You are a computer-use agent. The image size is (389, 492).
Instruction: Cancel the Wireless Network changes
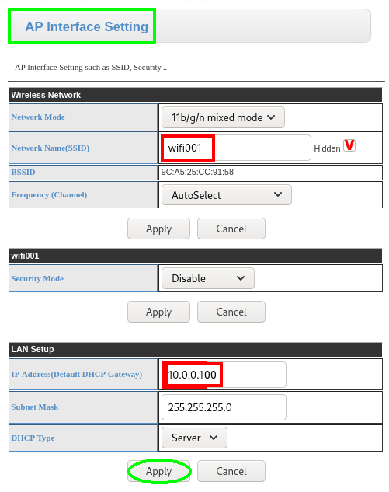click(231, 229)
